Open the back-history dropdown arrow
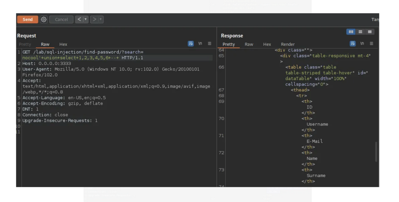 pos(86,20)
